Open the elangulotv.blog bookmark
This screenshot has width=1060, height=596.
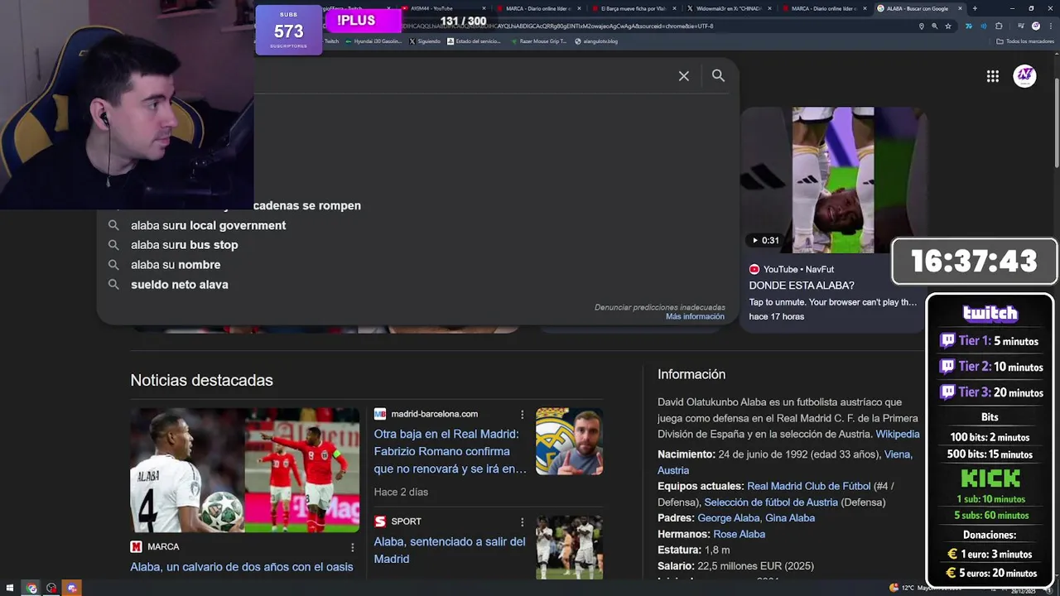(596, 41)
